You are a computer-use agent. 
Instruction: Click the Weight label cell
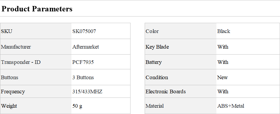[x=36, y=106]
